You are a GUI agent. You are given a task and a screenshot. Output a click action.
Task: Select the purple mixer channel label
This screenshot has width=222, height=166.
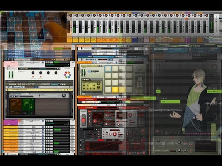pyautogui.click(x=188, y=40)
